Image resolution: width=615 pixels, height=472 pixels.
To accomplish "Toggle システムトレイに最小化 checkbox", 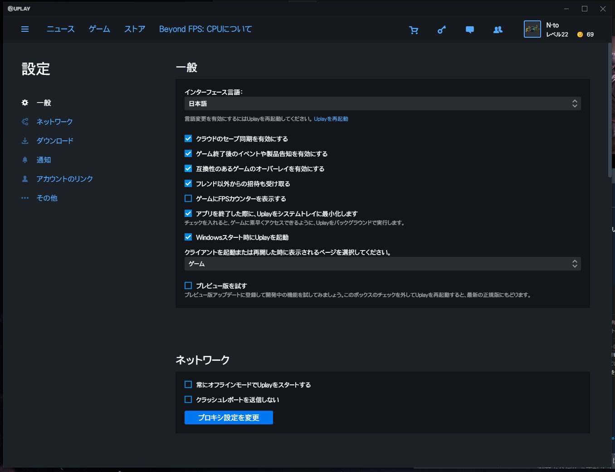I will [188, 213].
